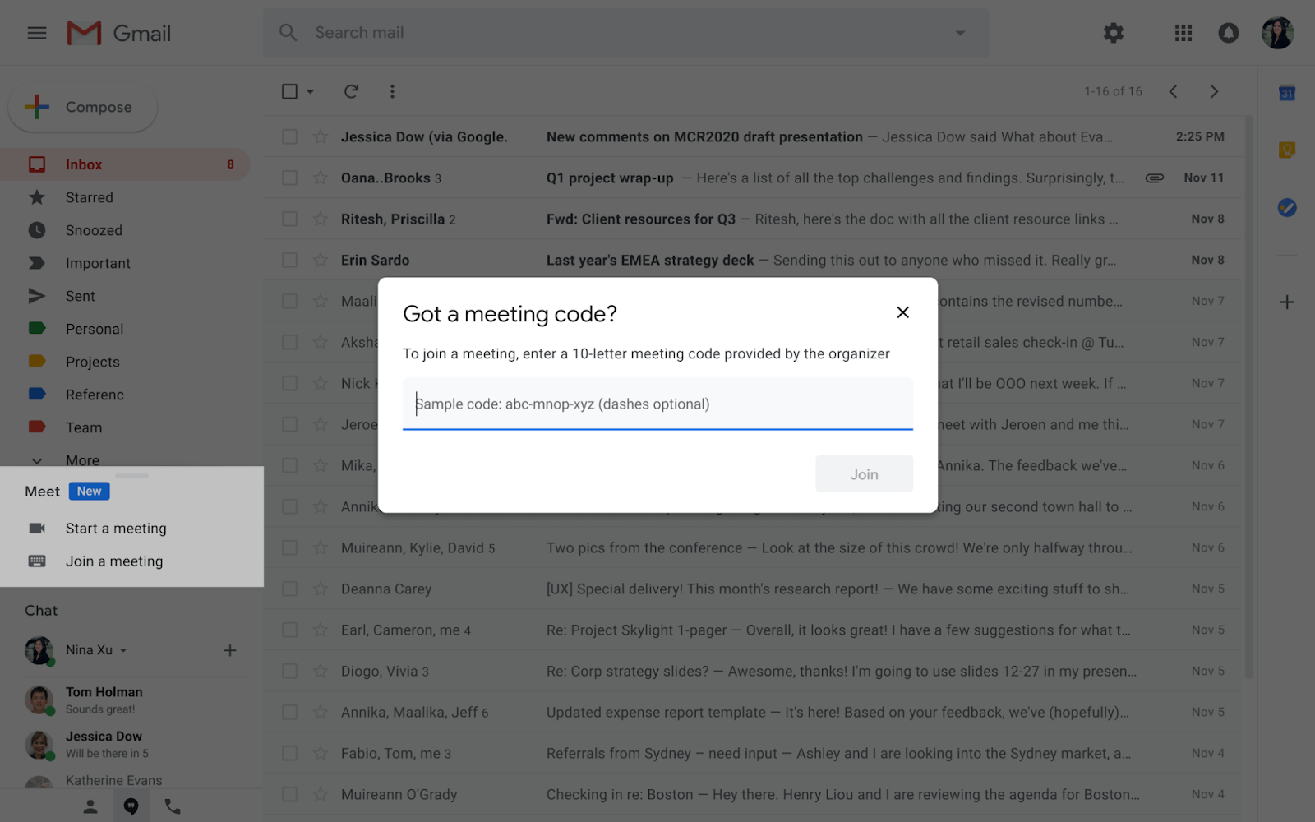Click the Join button in the dialog
Viewport: 1315px width, 822px height.
point(863,473)
